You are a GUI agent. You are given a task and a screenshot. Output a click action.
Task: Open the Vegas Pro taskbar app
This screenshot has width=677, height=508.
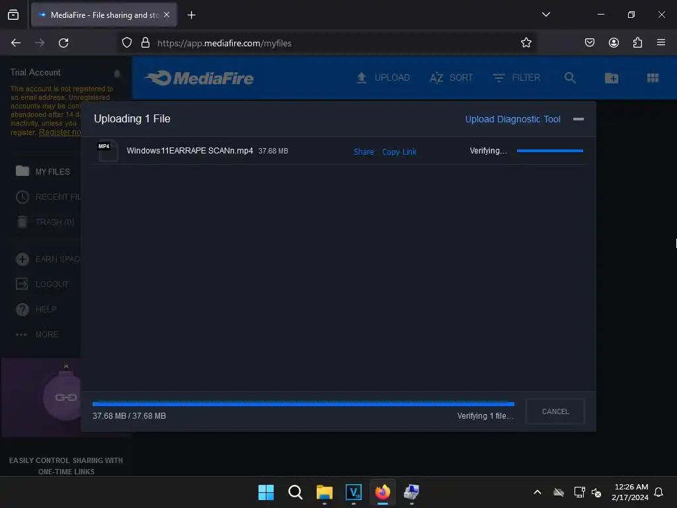tap(354, 492)
